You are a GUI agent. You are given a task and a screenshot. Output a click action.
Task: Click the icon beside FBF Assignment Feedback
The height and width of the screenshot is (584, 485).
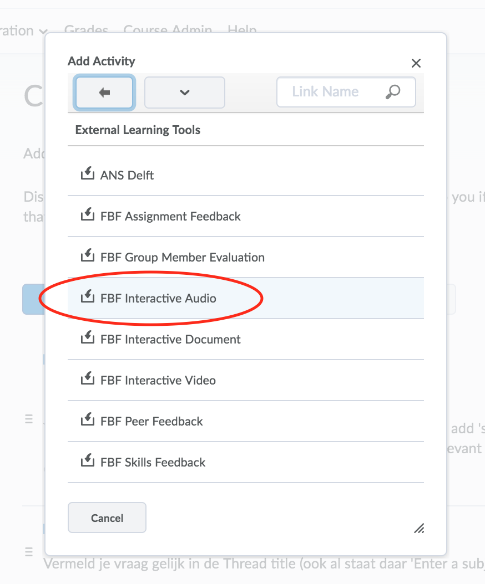(86, 216)
